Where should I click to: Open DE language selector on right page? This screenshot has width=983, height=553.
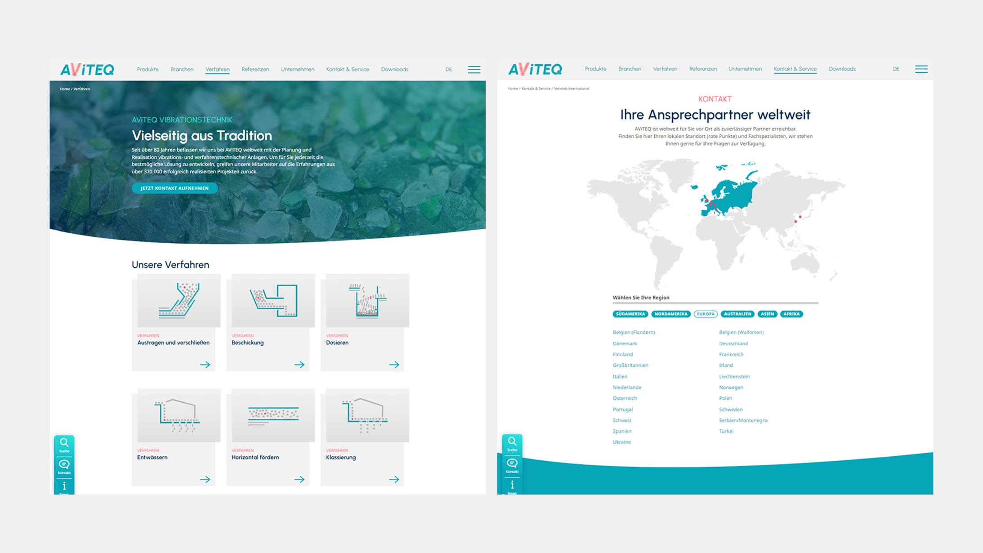(x=896, y=69)
